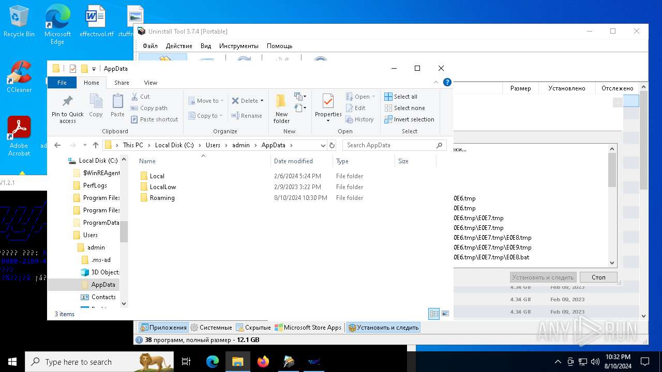662x372 pixels.
Task: Expand the Copy to dropdown
Action: (x=221, y=116)
